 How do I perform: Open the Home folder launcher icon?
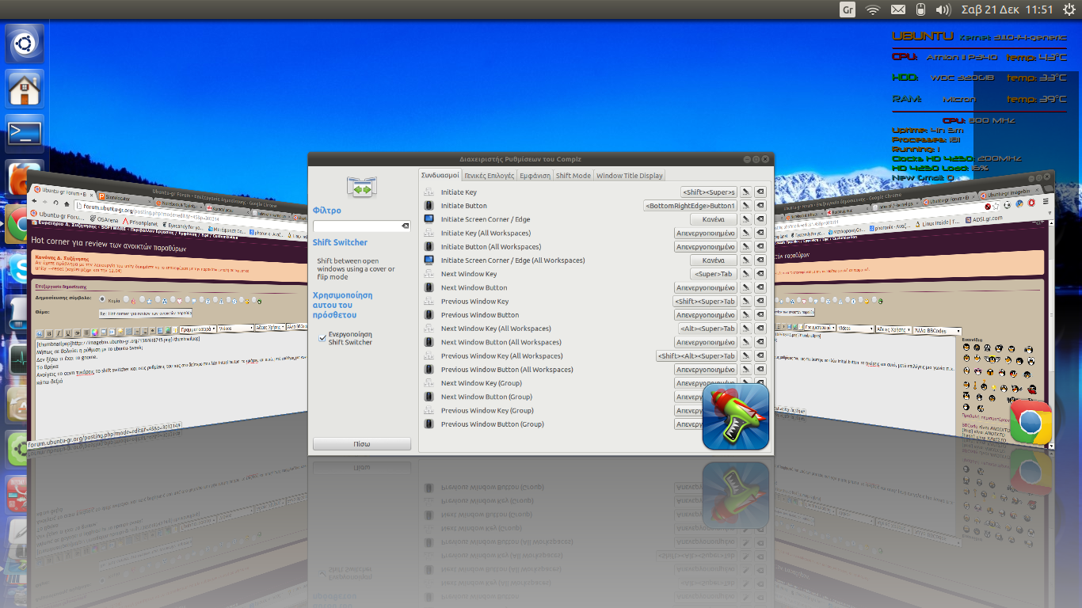tap(25, 88)
